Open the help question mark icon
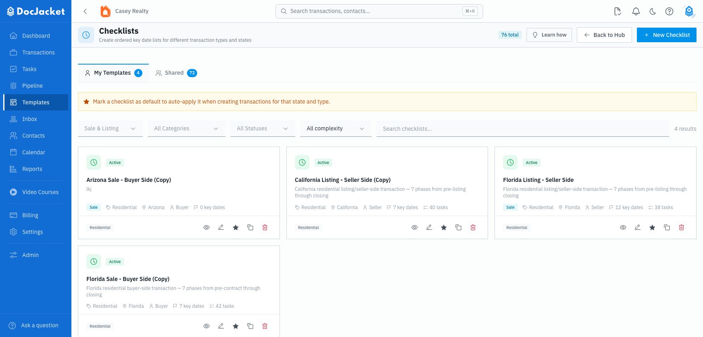The image size is (703, 337). (x=669, y=11)
